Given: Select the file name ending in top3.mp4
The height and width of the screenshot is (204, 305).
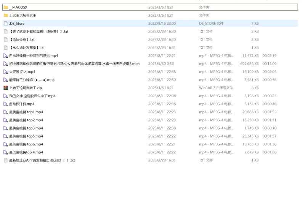Looking at the screenshot, I should 26,128.
